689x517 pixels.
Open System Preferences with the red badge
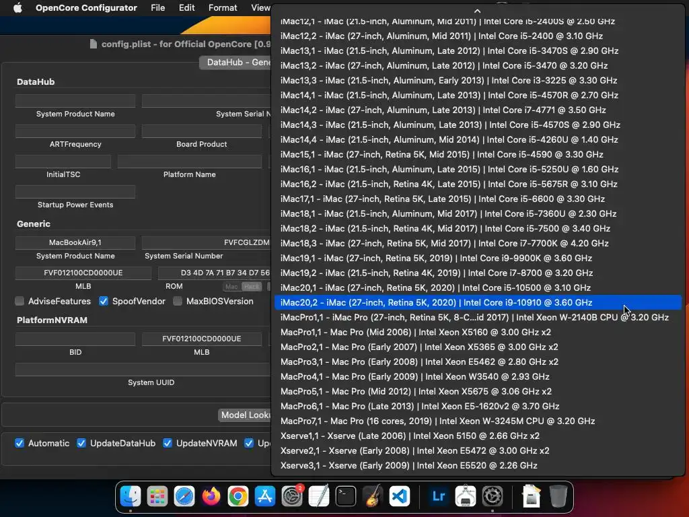(292, 496)
